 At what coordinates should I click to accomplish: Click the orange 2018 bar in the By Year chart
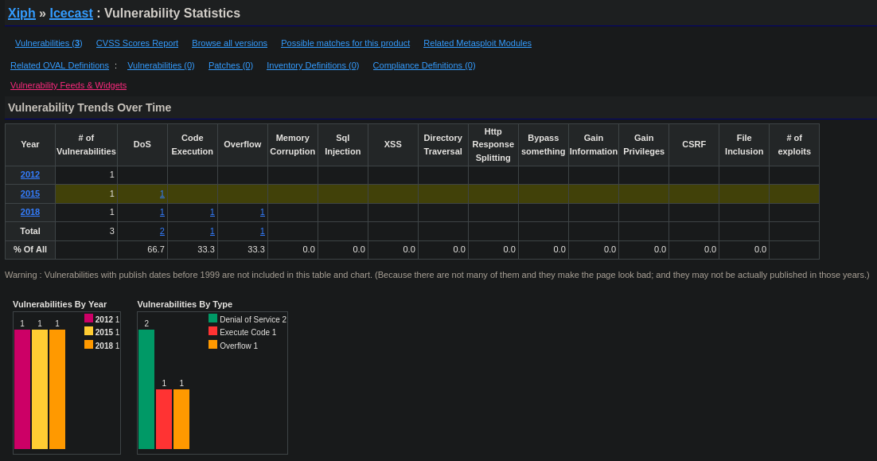click(57, 389)
